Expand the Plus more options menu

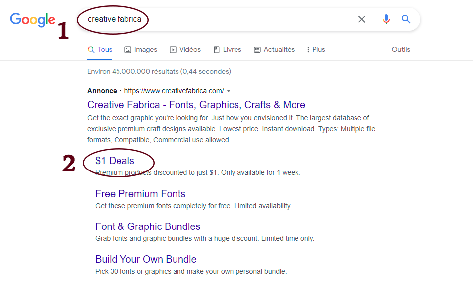pyautogui.click(x=316, y=50)
